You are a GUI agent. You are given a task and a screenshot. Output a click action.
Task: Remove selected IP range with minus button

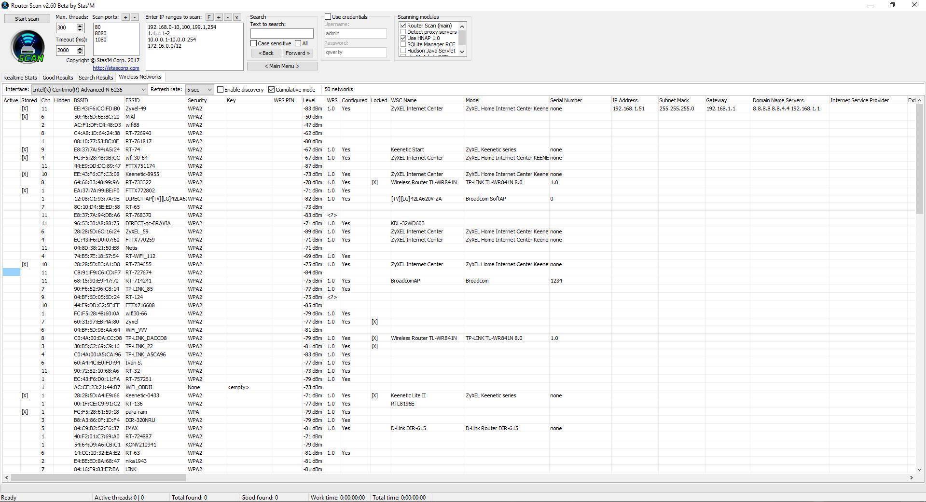(227, 17)
